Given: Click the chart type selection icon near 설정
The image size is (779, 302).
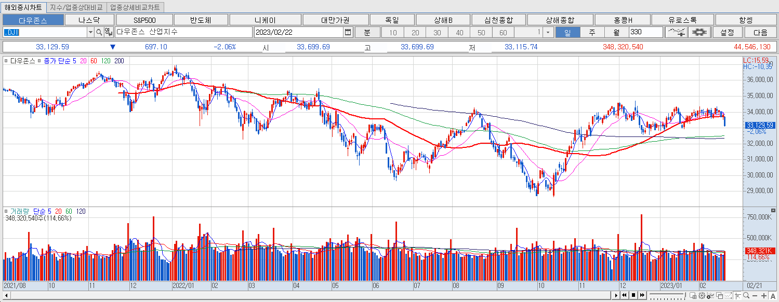Looking at the screenshot, I should (678, 32).
